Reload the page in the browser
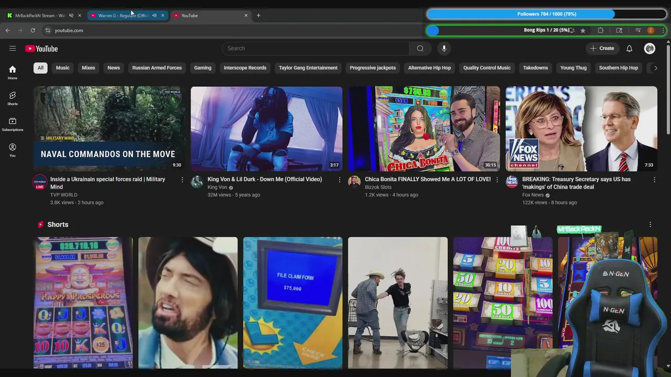The image size is (671, 377). point(33,30)
